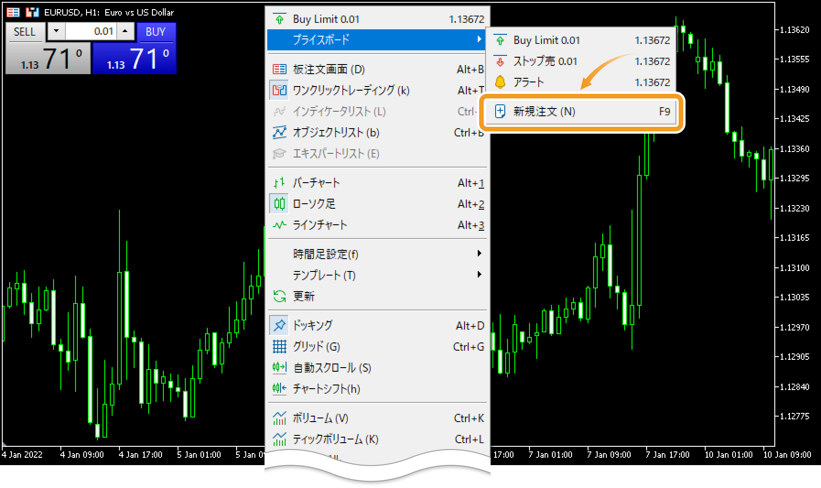Select the ラインチャート icon
The image size is (821, 488).
[279, 225]
